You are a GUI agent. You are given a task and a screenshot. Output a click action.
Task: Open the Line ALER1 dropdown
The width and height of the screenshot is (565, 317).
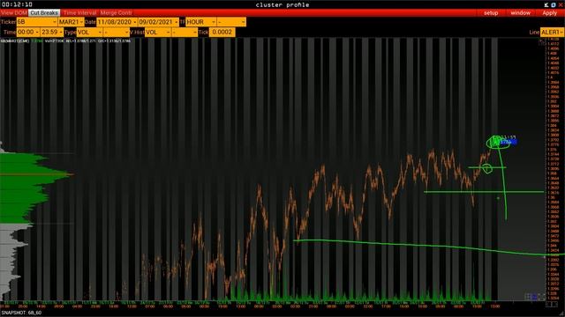[x=552, y=32]
